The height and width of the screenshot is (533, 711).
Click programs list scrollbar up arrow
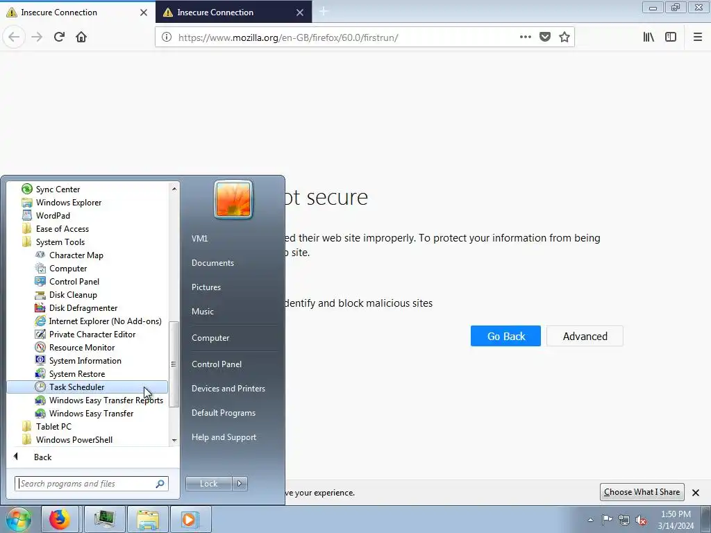[174, 188]
